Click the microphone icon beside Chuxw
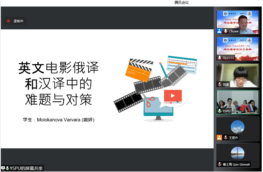This screenshot has width=263, height=172. pos(226,31)
